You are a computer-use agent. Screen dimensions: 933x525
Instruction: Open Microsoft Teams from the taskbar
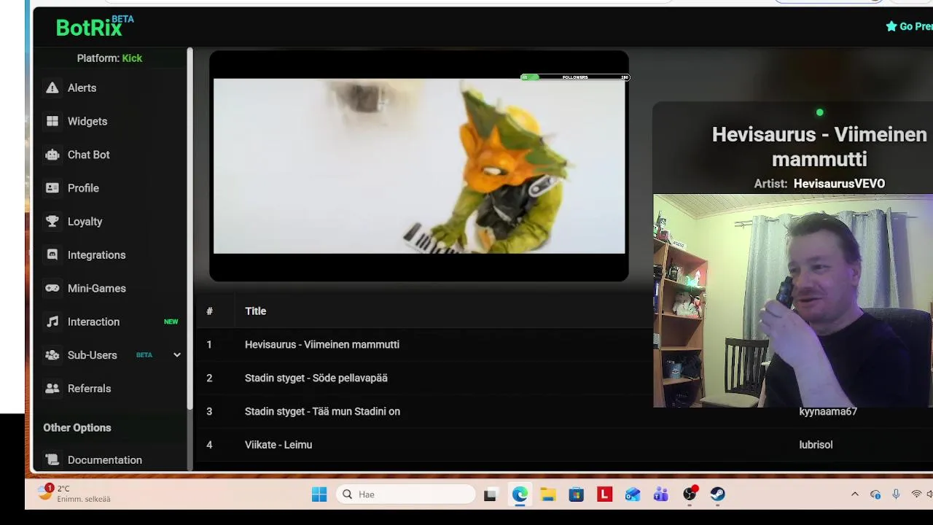click(661, 494)
